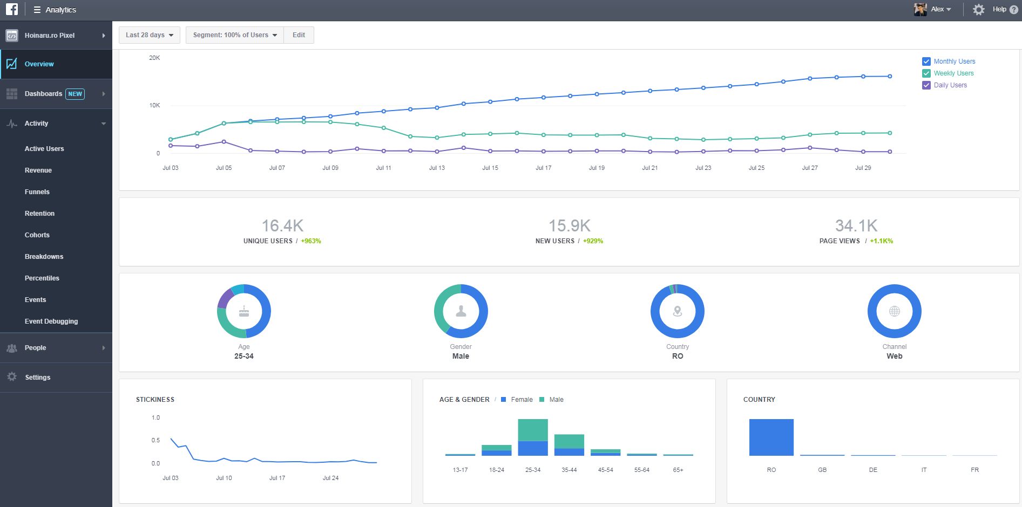Viewport: 1022px width, 507px height.
Task: Open the Last 28 days dropdown
Action: point(150,35)
